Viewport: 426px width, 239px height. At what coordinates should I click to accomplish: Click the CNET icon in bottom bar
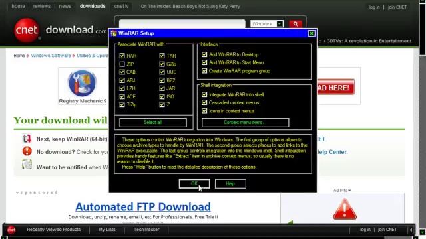11,230
